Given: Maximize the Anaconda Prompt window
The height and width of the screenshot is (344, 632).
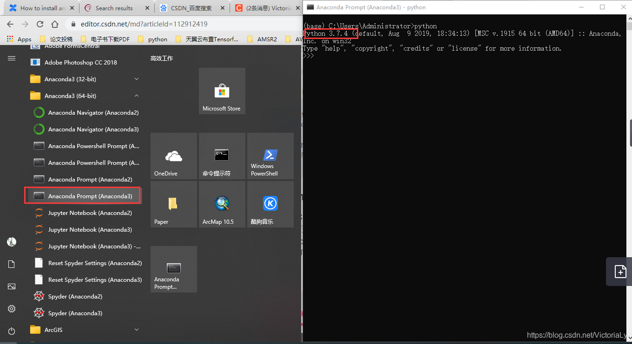Looking at the screenshot, I should tap(602, 7).
